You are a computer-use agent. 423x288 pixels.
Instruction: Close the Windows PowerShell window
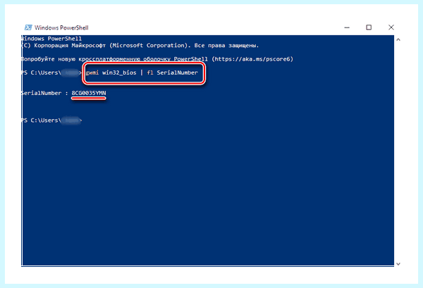391,27
